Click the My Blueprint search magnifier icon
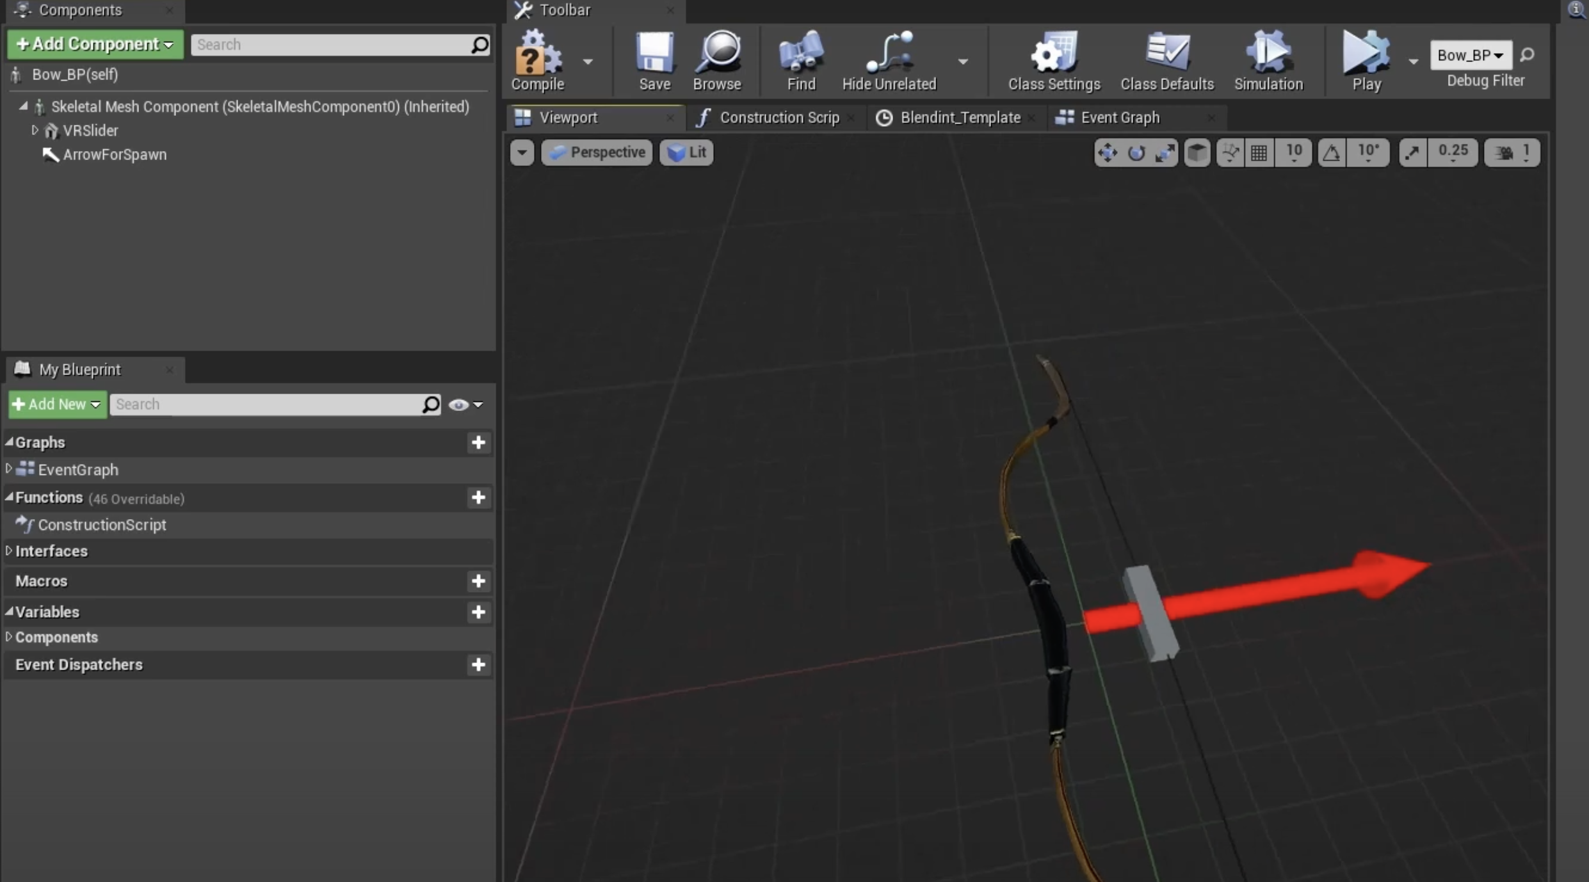 pyautogui.click(x=431, y=405)
